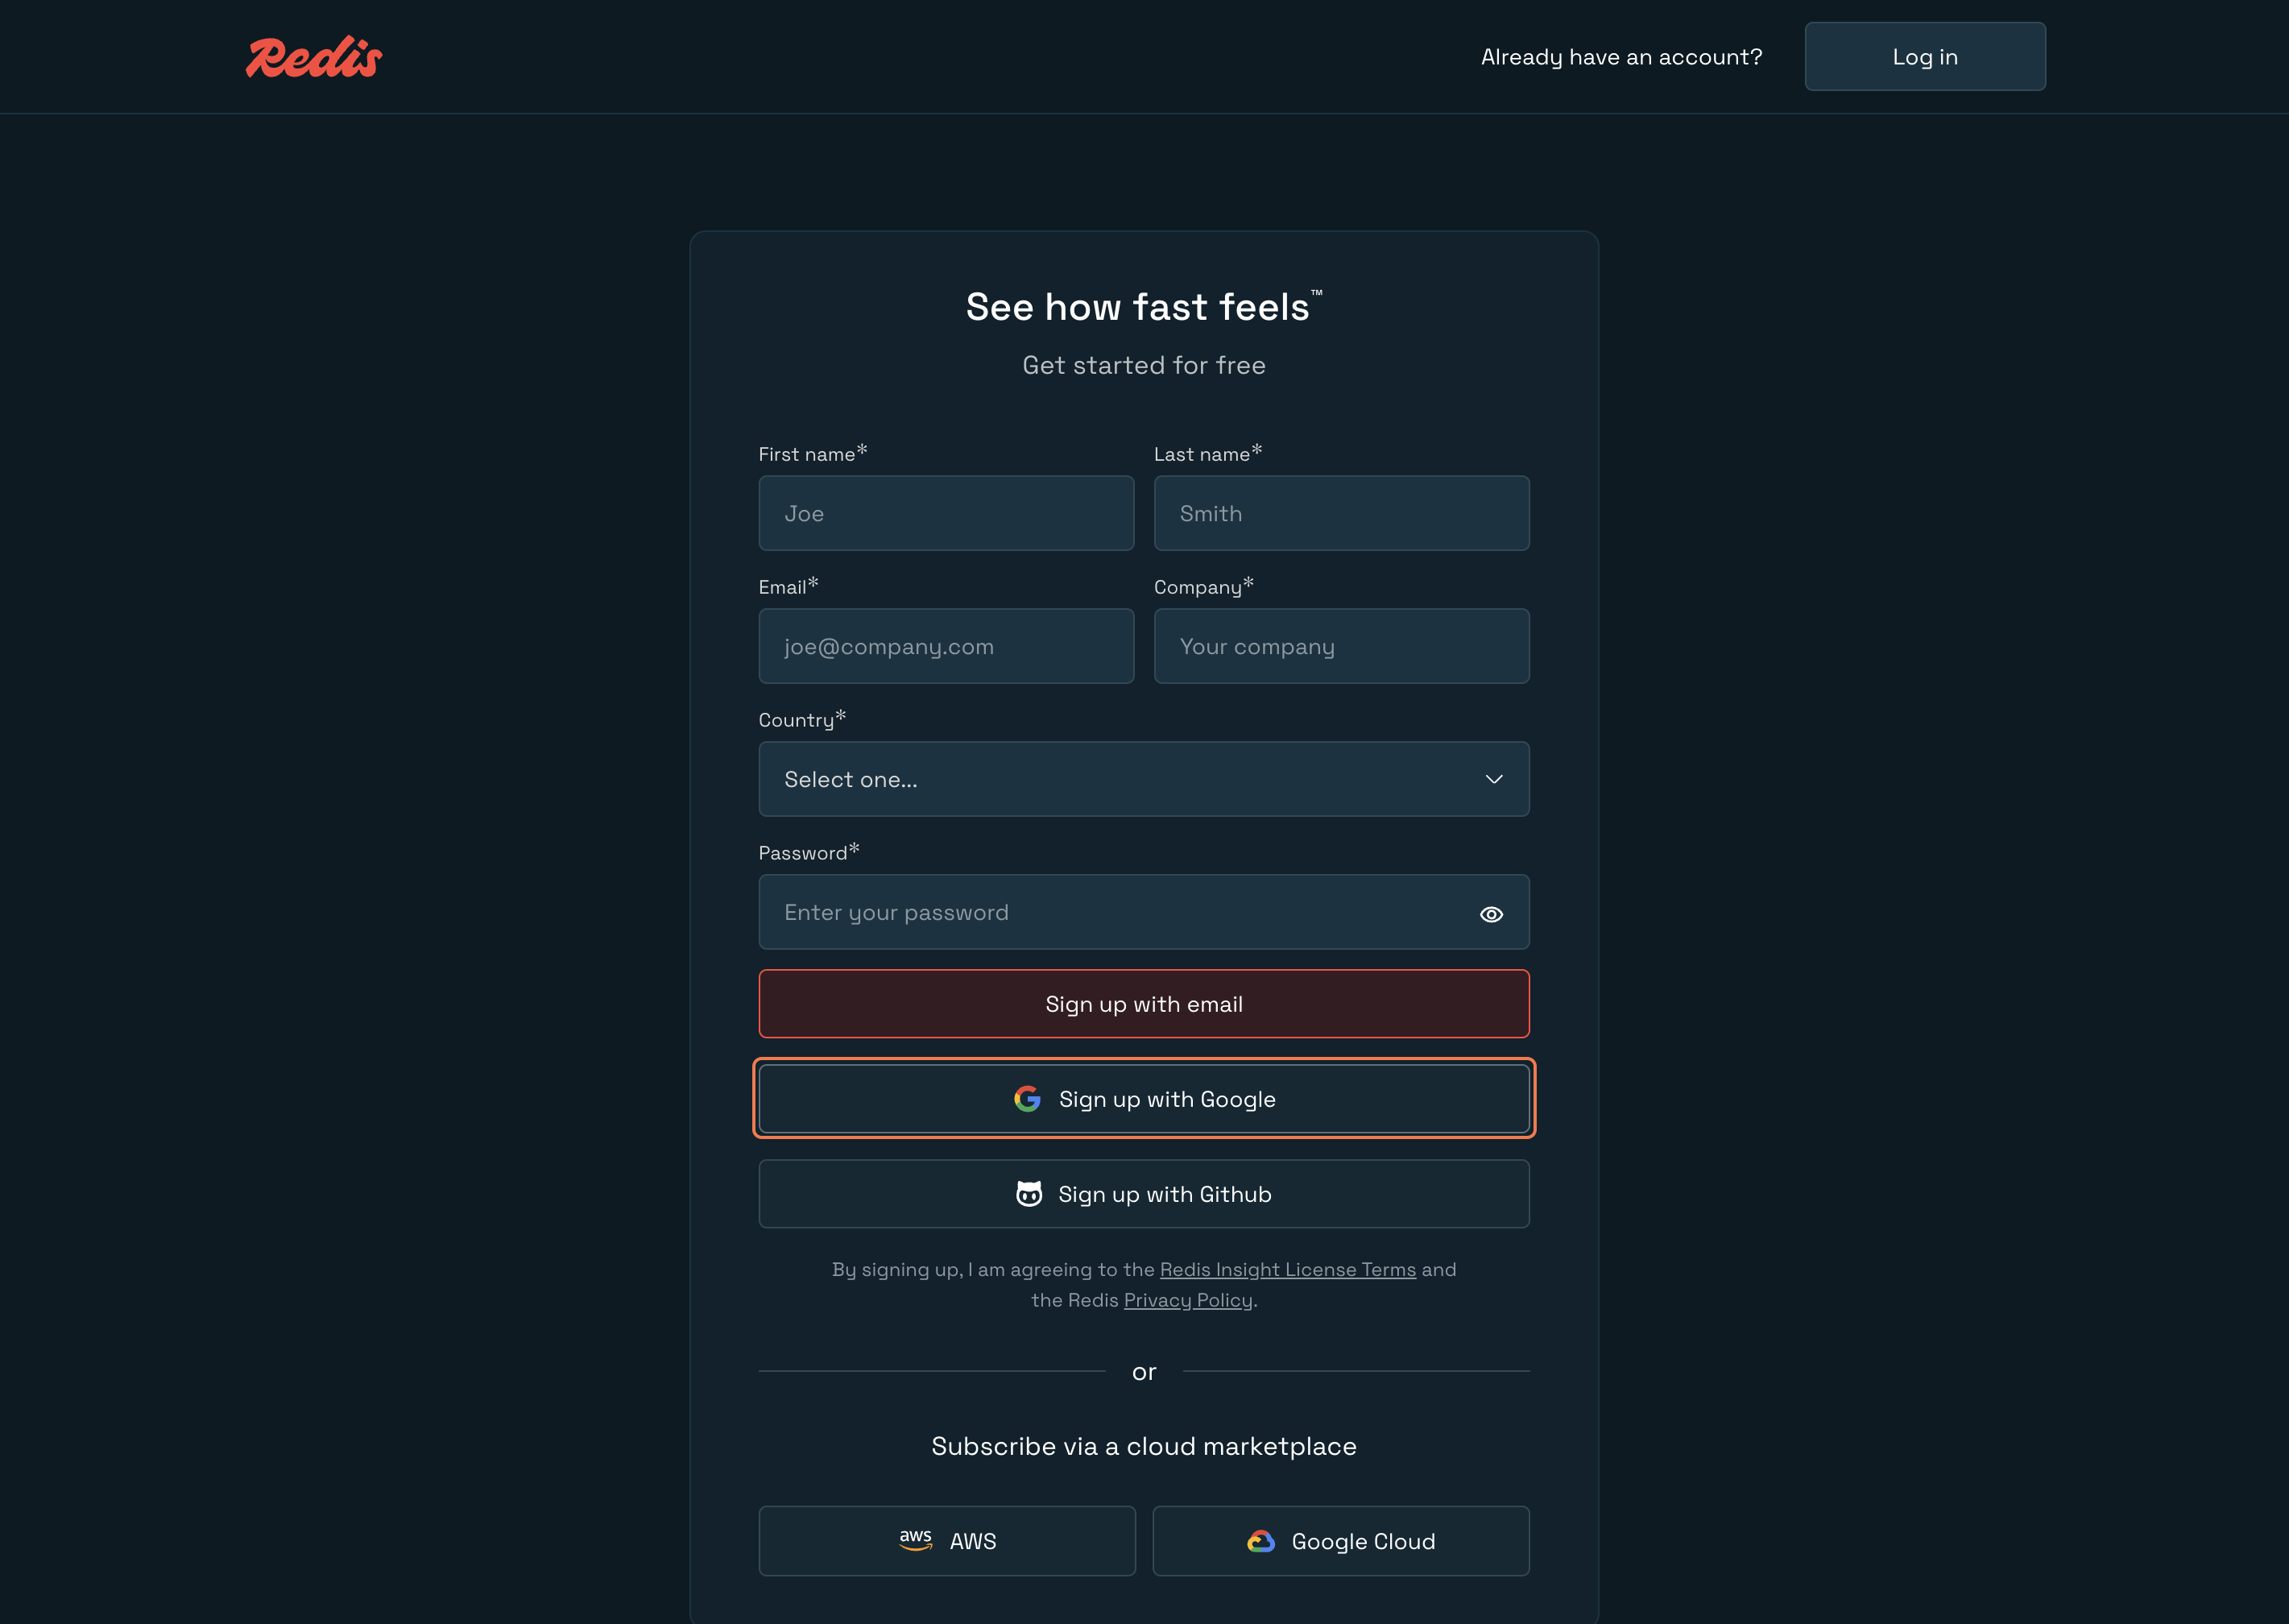This screenshot has height=1624, width=2289.
Task: Click the Email input field
Action: pos(946,646)
